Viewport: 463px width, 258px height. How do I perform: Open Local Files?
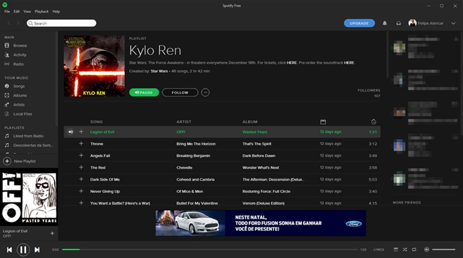click(23, 114)
